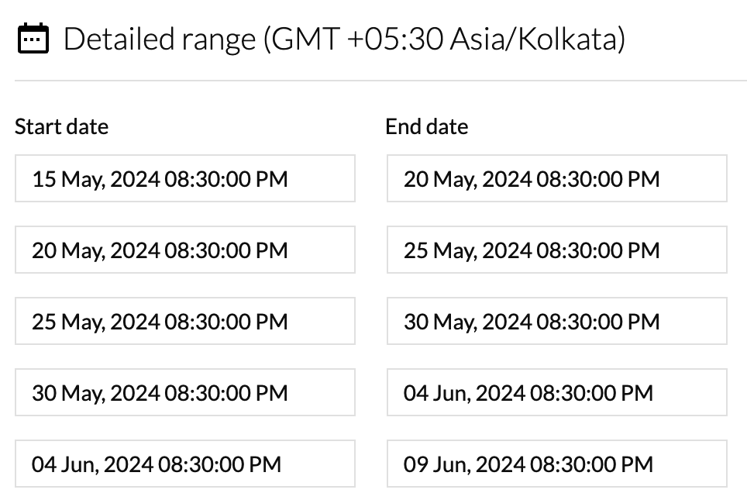Click the calendar icon beside Detailed range
The image size is (747, 500).
(x=33, y=38)
